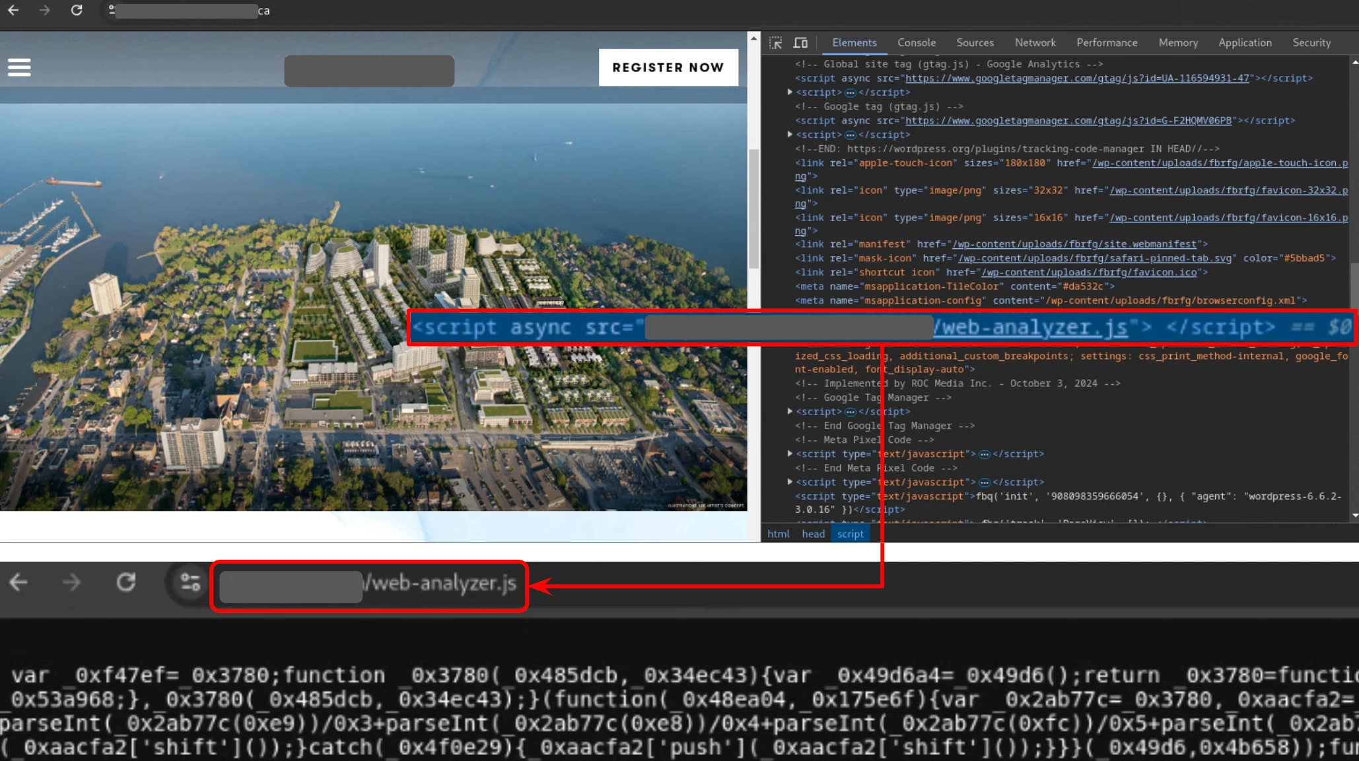1359x761 pixels.
Task: Open the gtag UA-116594931-47 script link
Action: click(1077, 79)
